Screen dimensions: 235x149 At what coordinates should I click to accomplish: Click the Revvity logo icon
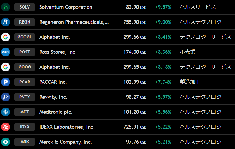[6, 97]
